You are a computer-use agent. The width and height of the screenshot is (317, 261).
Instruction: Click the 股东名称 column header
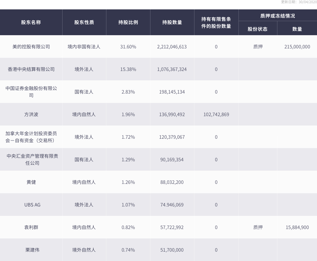coord(31,22)
